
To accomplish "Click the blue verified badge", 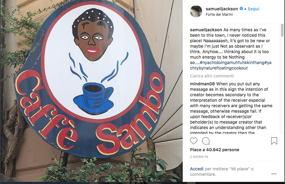I will pos(241,9).
